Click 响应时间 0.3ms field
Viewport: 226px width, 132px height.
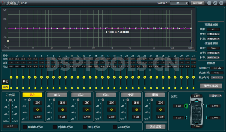[217, 73]
